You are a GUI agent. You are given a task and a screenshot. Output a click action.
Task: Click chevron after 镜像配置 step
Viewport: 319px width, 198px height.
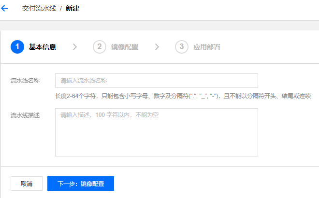[157, 47]
